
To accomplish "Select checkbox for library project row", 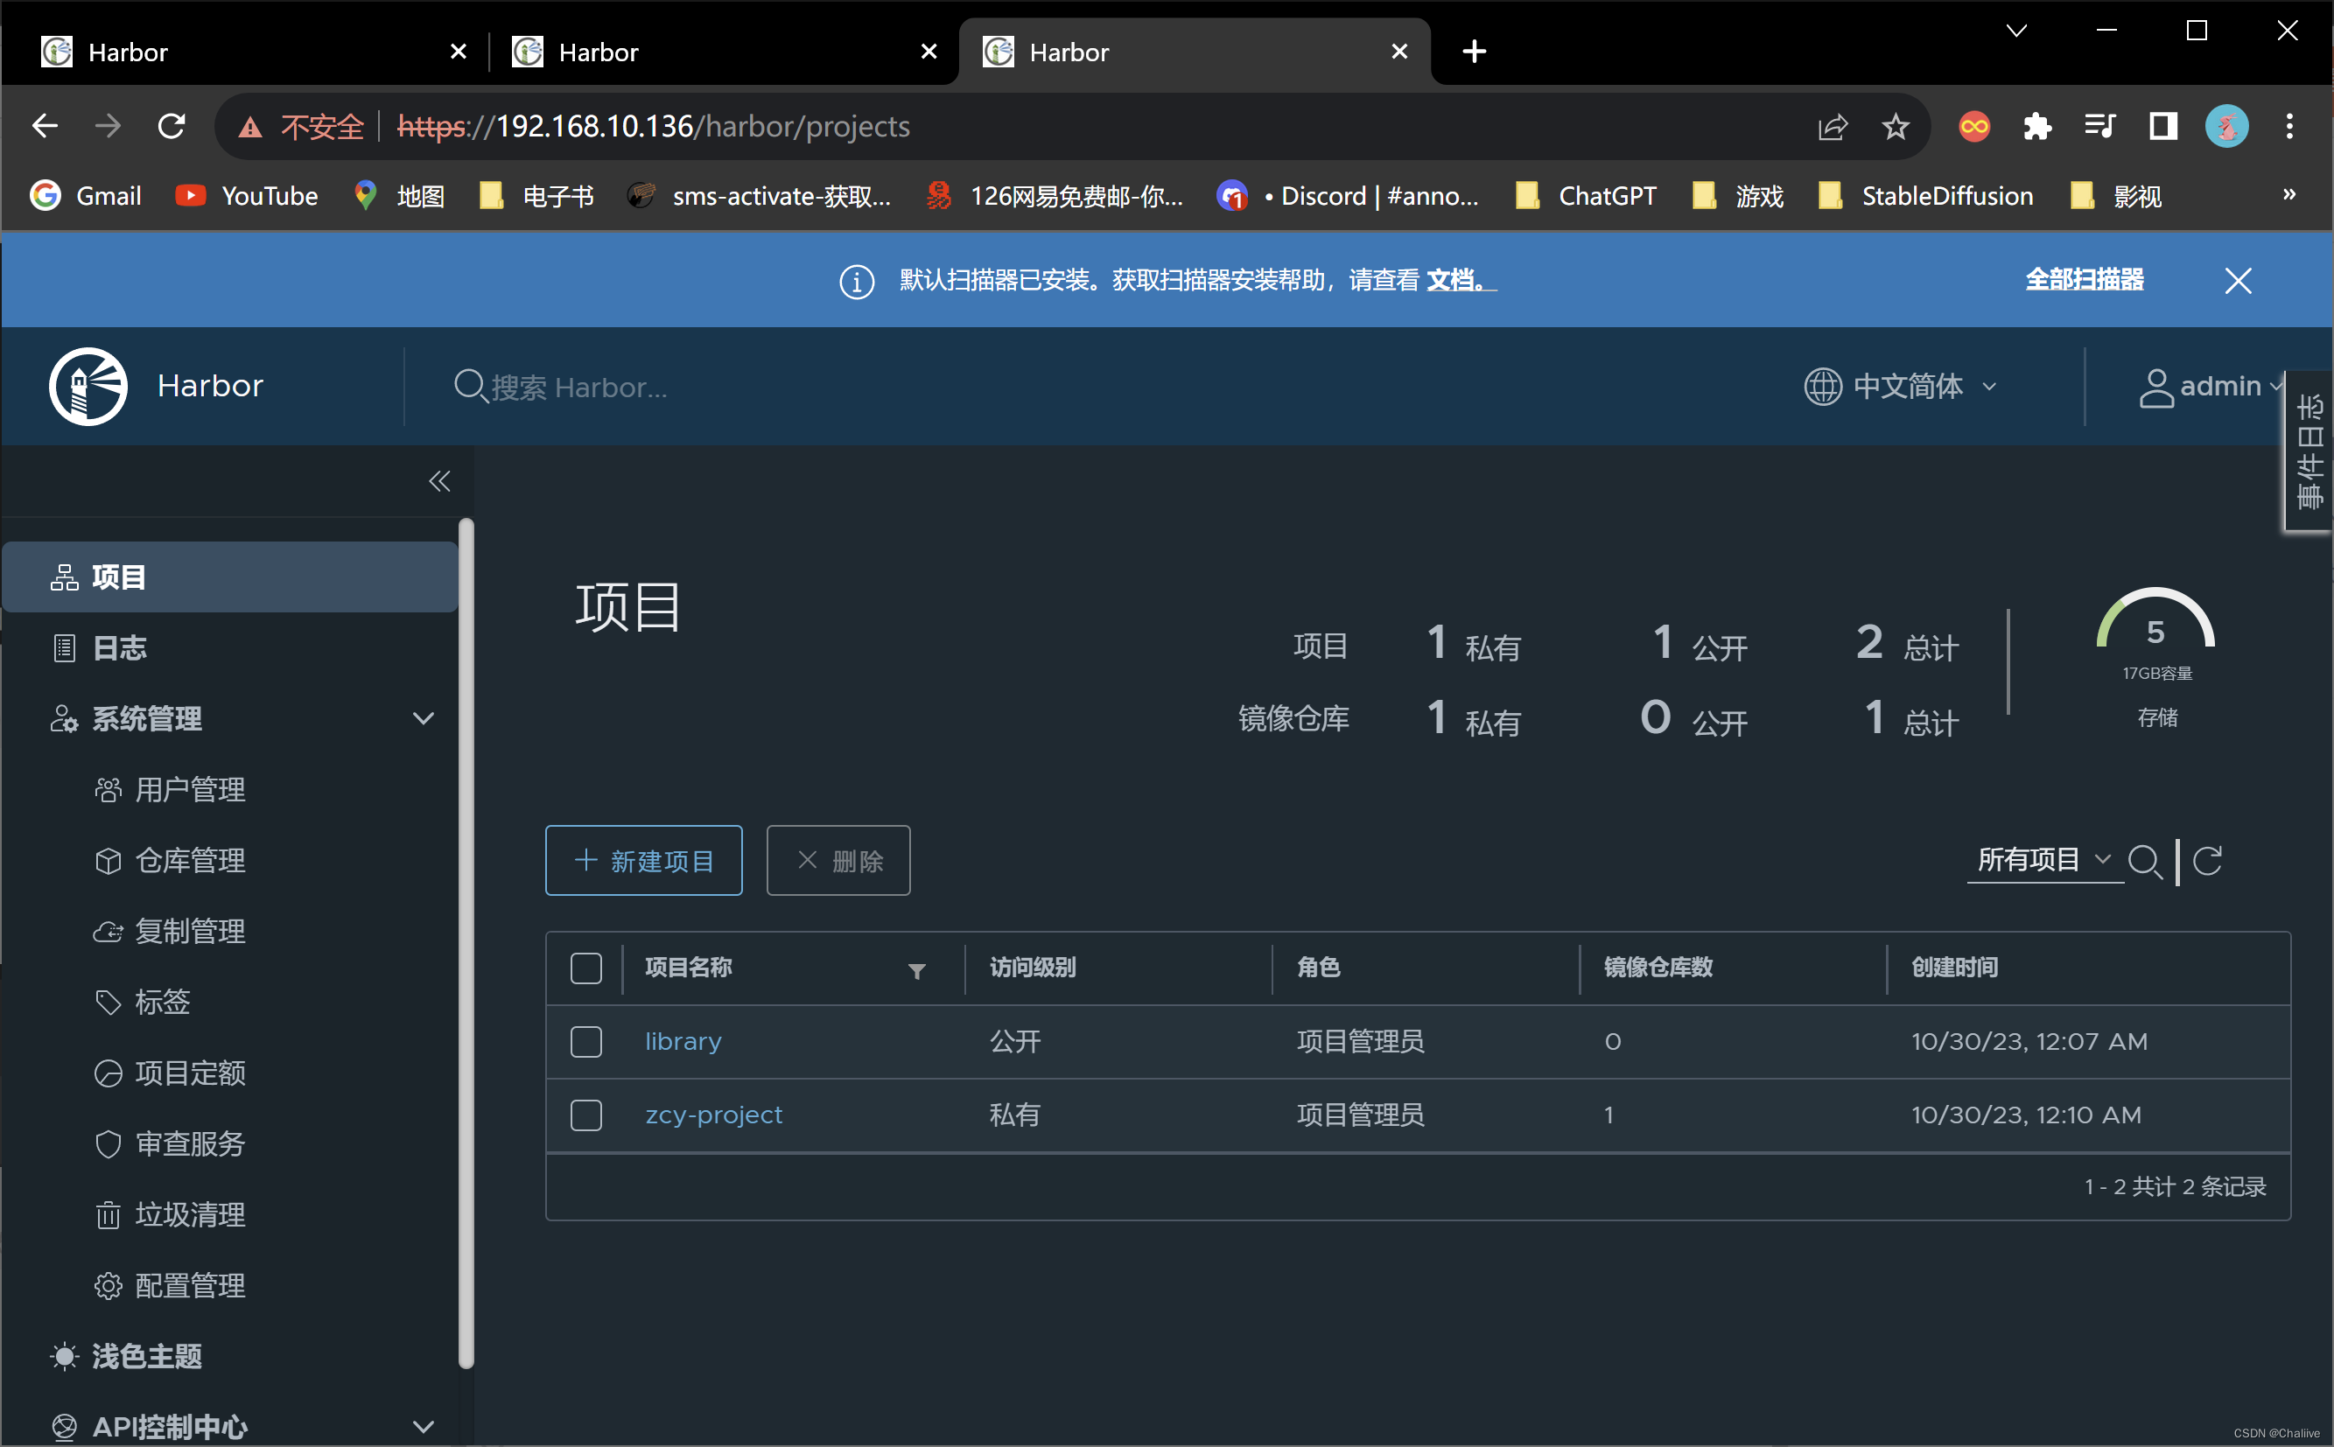I will pos(587,1040).
